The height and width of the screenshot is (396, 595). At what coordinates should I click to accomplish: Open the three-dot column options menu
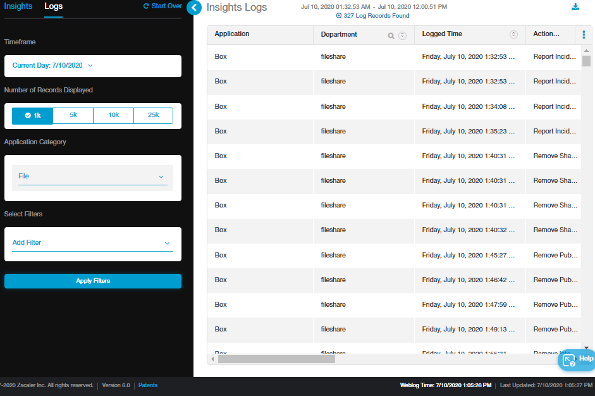(x=584, y=35)
